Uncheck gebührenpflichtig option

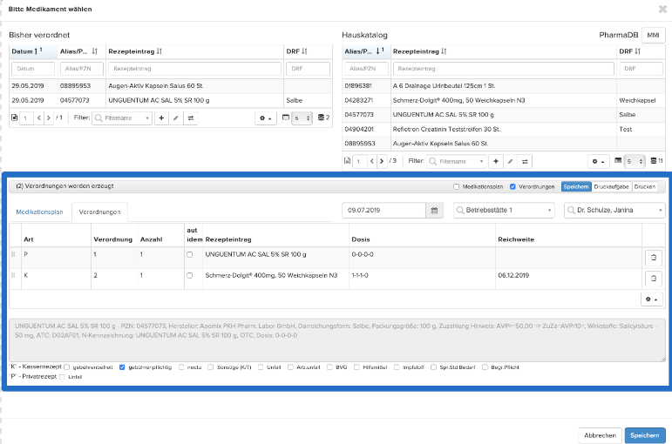(122, 367)
